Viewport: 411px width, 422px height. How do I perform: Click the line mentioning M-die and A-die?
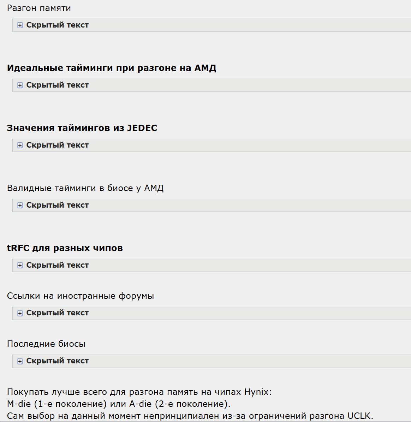click(x=119, y=404)
